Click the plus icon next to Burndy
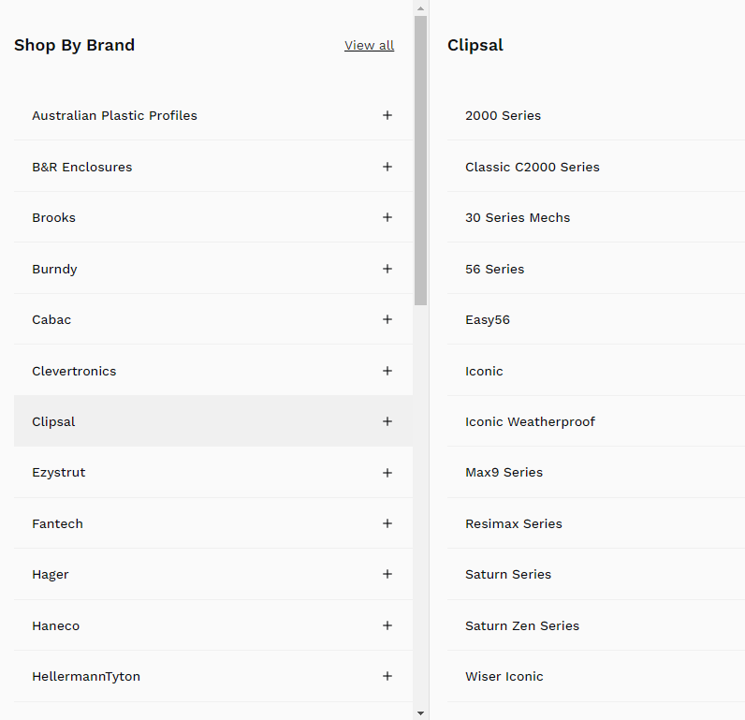The image size is (745, 720). click(x=387, y=269)
